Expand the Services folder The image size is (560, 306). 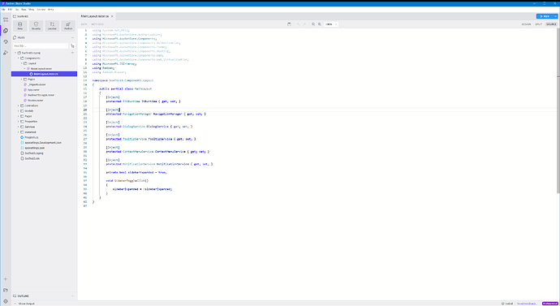19,127
